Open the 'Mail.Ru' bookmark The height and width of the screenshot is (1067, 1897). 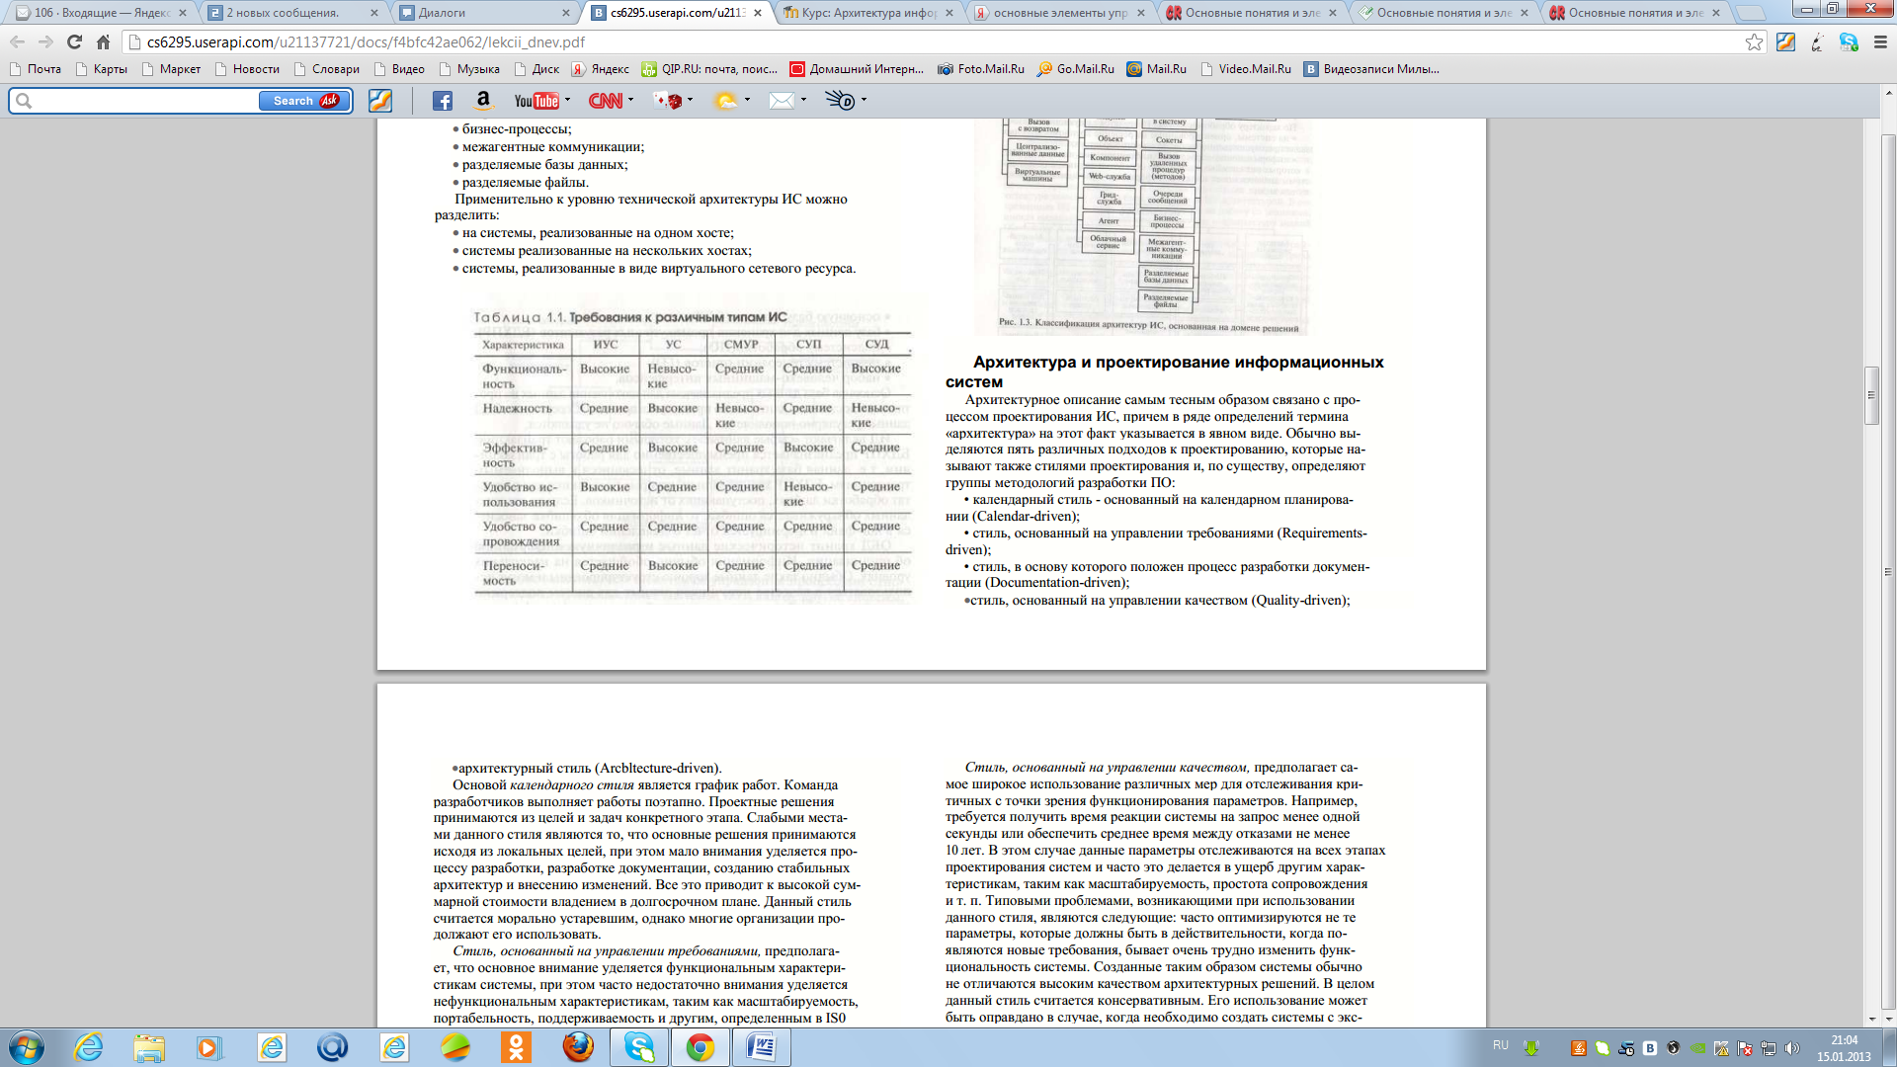tap(1157, 69)
